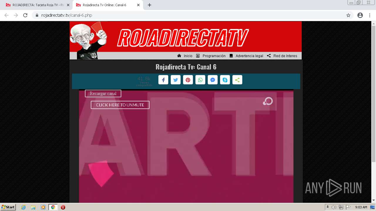Open Chrome profile account icon
The width and height of the screenshot is (376, 211).
[x=360, y=15]
